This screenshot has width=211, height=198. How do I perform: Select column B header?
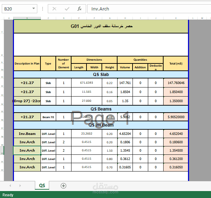click(x=27, y=18)
